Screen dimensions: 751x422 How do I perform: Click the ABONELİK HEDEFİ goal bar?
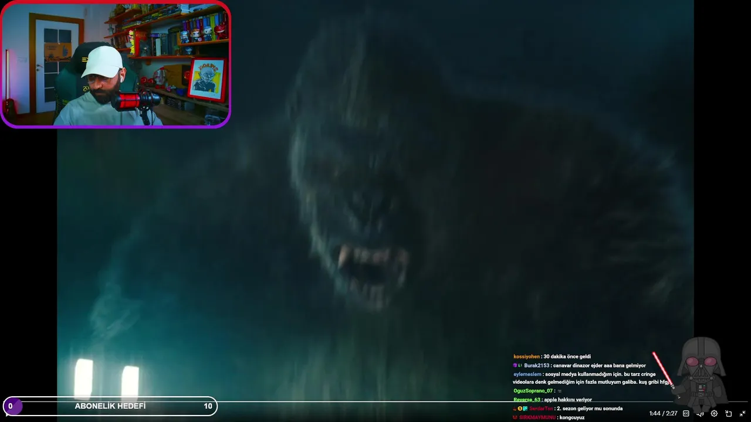pyautogui.click(x=110, y=406)
